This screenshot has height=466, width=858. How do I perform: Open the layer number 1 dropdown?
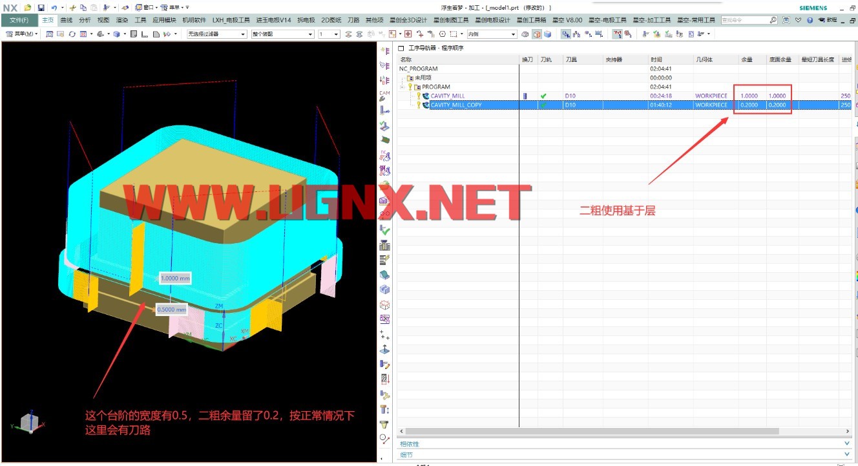[x=328, y=34]
